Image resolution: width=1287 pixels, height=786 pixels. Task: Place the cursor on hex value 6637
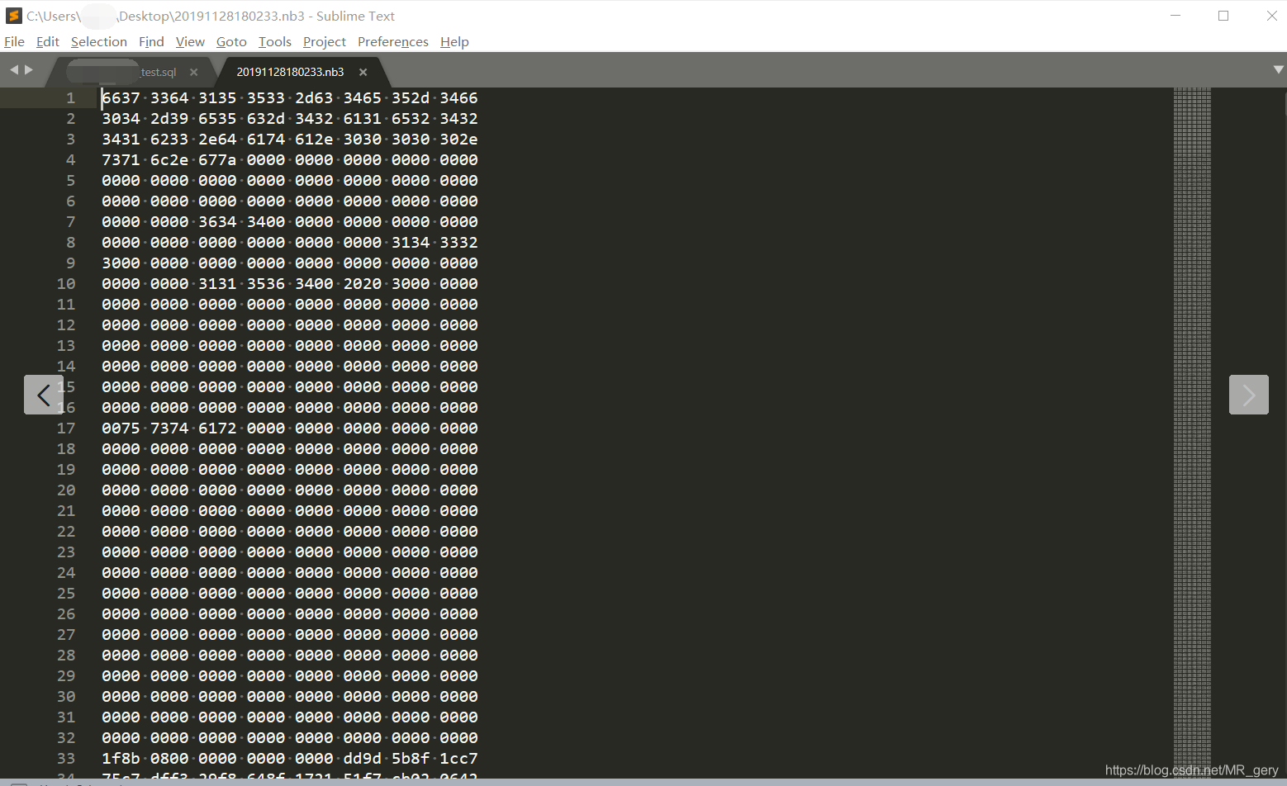click(121, 97)
